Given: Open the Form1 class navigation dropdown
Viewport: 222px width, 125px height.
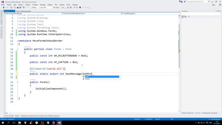Looking at the screenshot, I should (x=92, y=14).
